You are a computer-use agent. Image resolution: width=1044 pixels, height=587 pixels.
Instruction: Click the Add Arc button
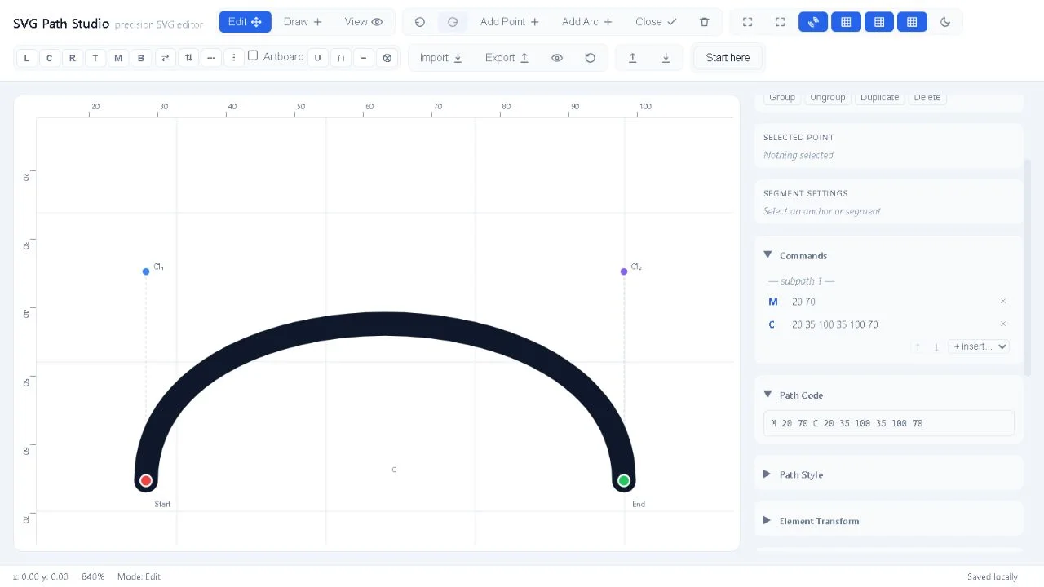(x=587, y=22)
